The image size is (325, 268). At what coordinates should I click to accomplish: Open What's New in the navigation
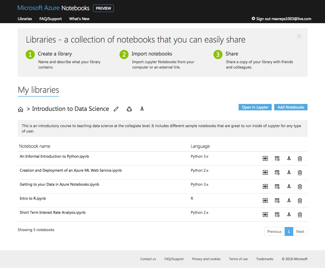point(79,19)
